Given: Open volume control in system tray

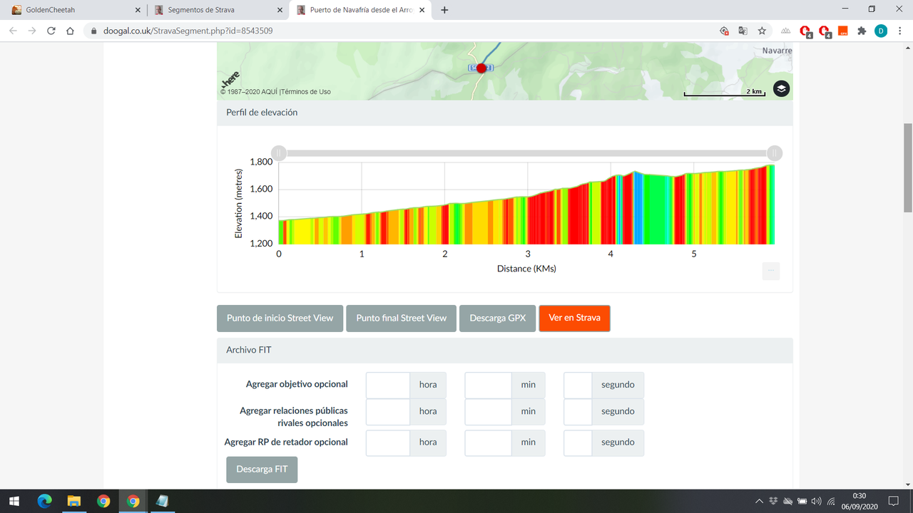Looking at the screenshot, I should 817,501.
